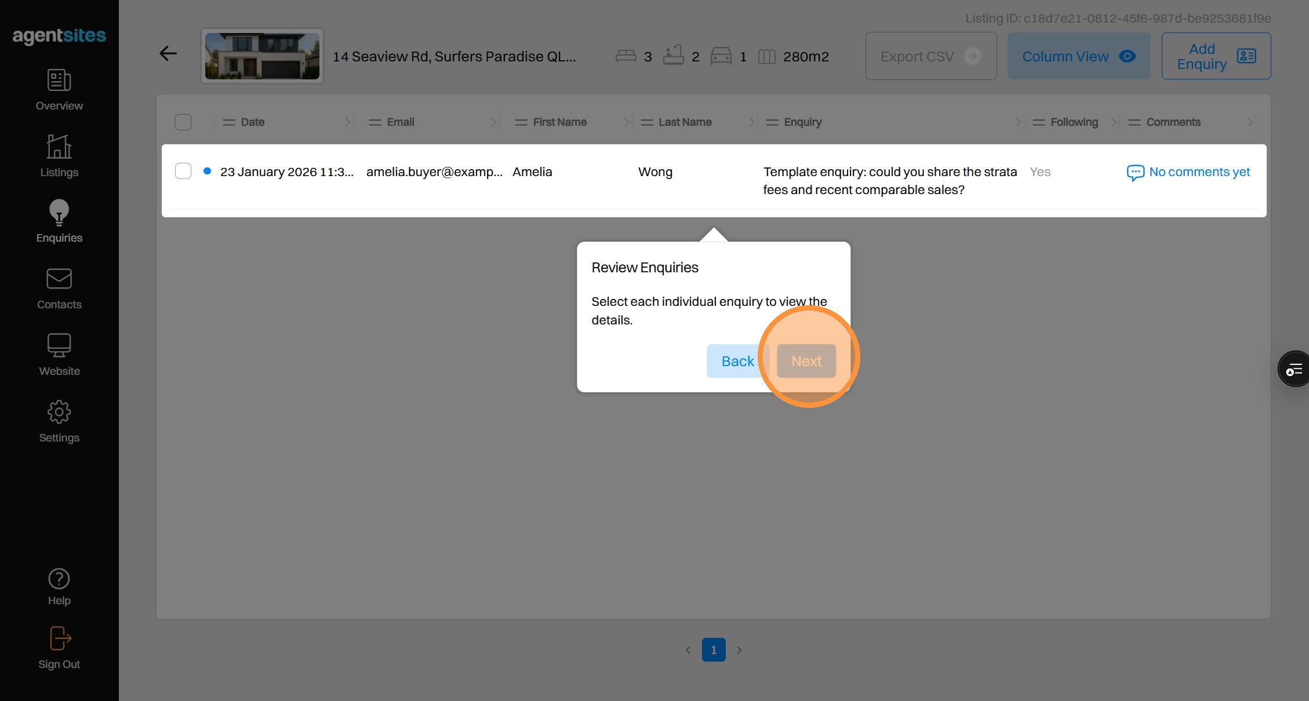Toggle Column View eye button

(x=1078, y=56)
